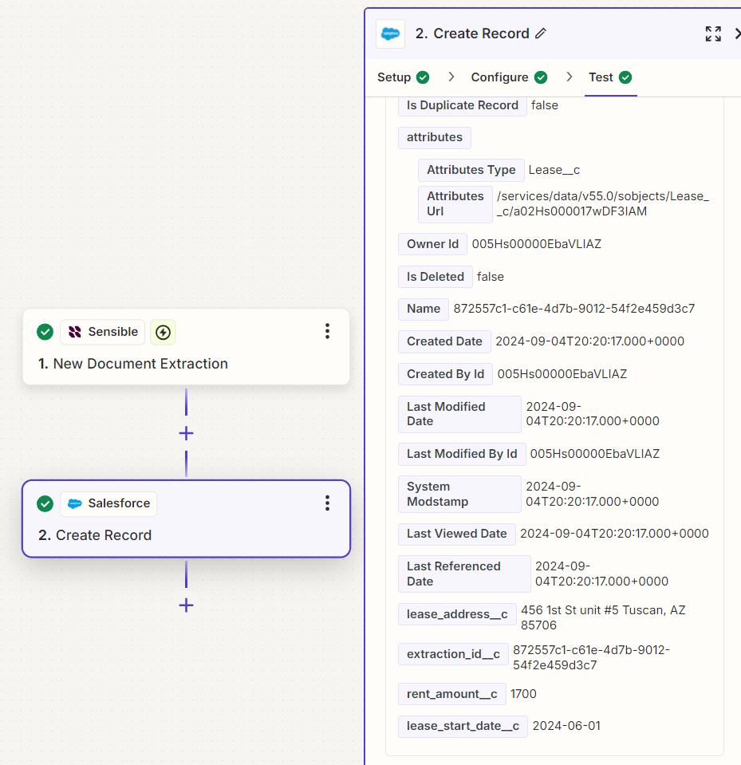Click Name value 872557c1-c61e-4d7b-9012-54f2e459d3c7

(574, 309)
